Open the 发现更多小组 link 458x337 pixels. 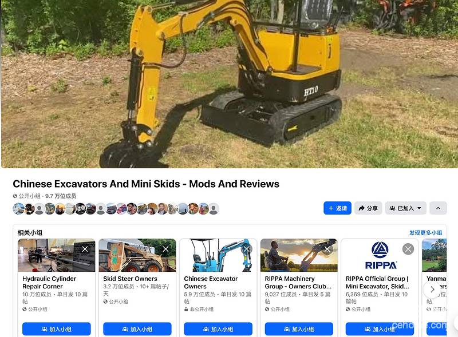point(425,233)
